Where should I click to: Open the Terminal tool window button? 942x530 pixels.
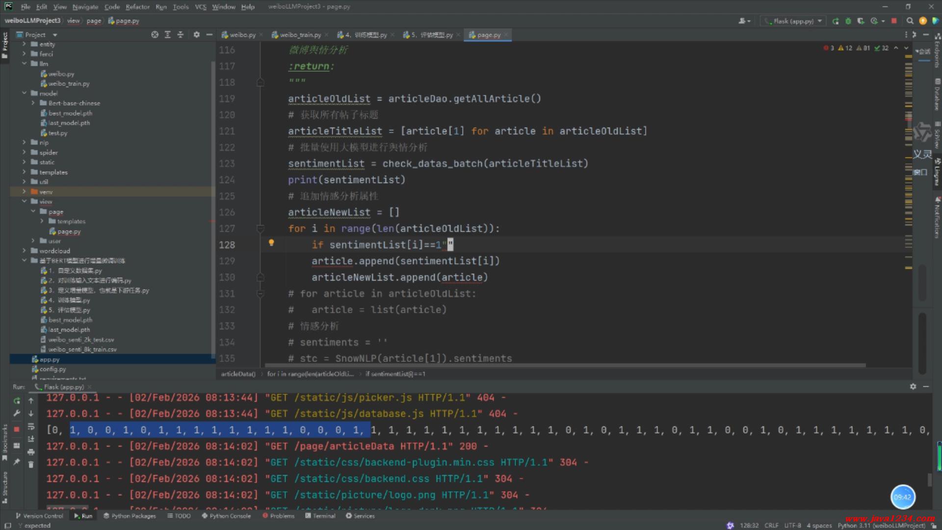pyautogui.click(x=320, y=516)
